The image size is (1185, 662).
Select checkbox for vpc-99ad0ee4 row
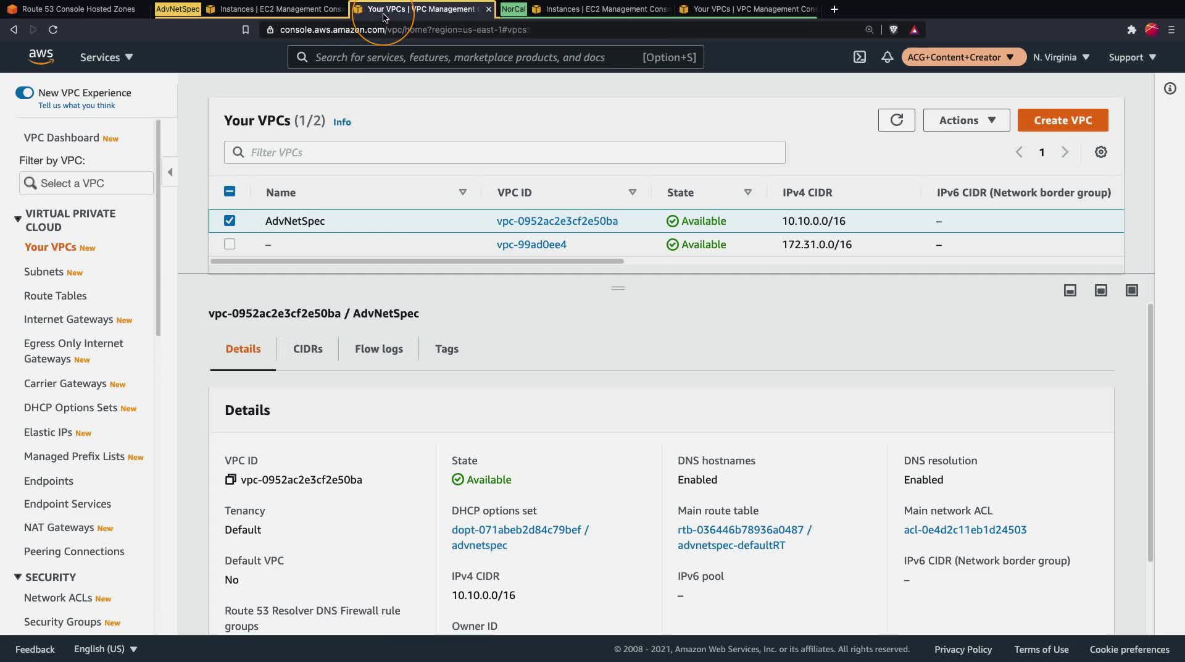pyautogui.click(x=230, y=244)
